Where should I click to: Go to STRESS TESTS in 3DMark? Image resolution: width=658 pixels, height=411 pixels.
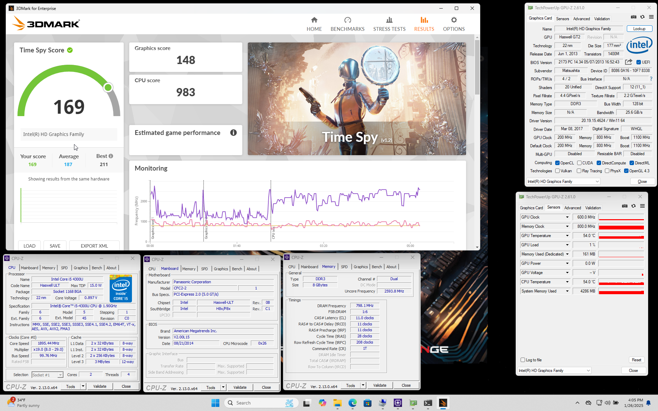click(389, 24)
